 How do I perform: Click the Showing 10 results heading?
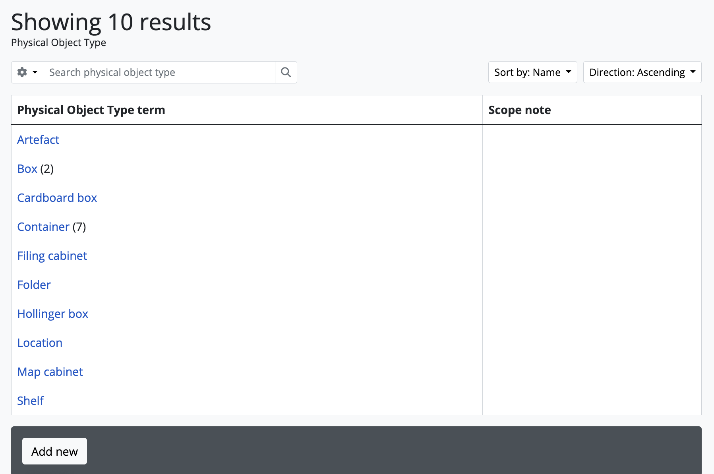(111, 22)
